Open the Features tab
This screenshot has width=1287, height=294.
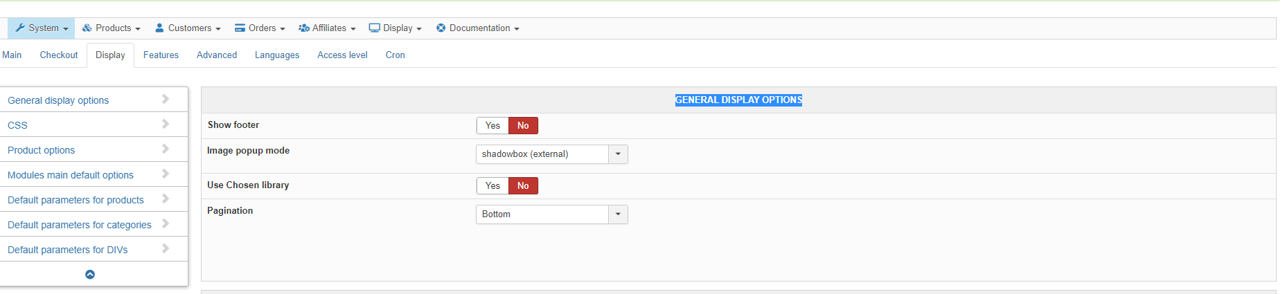[x=161, y=55]
